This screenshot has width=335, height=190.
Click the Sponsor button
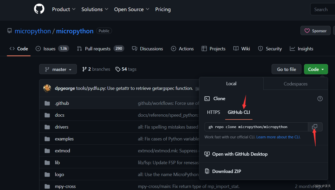coord(315,31)
